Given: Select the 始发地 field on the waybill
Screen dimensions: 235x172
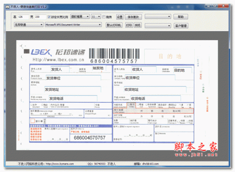Looking at the screenshot, I should pos(99,68).
